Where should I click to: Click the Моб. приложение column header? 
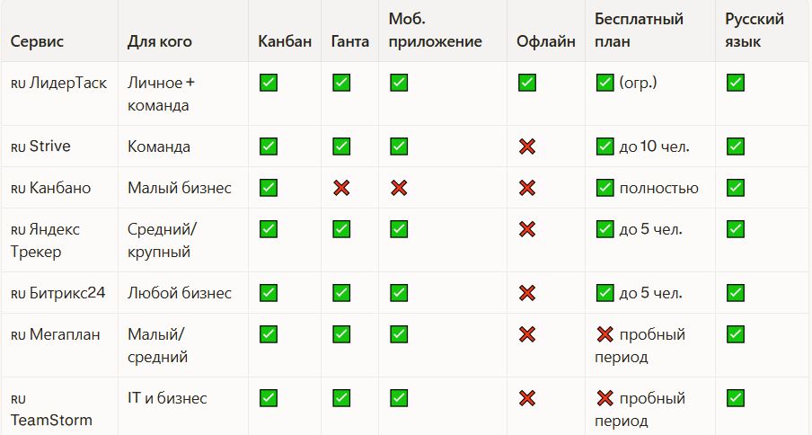[x=435, y=31]
